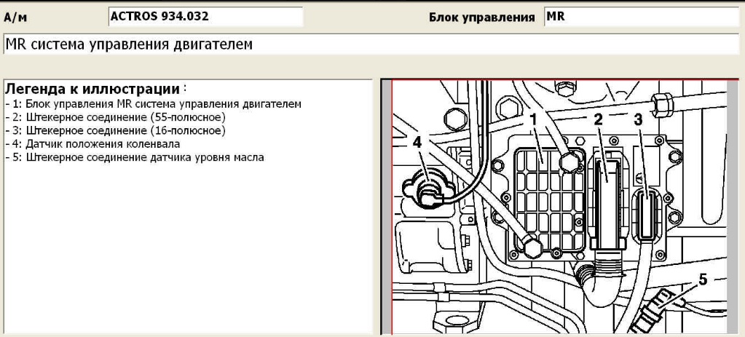Select legend line 2: 55-полюсное соединение
This screenshot has width=745, height=337.
[x=116, y=116]
